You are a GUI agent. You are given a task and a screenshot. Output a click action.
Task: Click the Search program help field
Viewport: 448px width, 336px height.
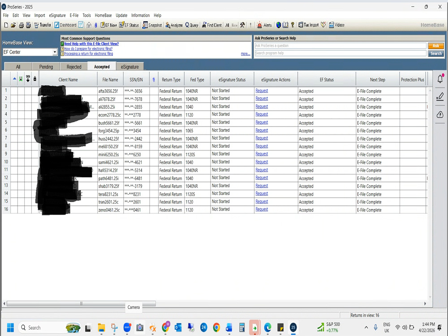click(x=340, y=53)
